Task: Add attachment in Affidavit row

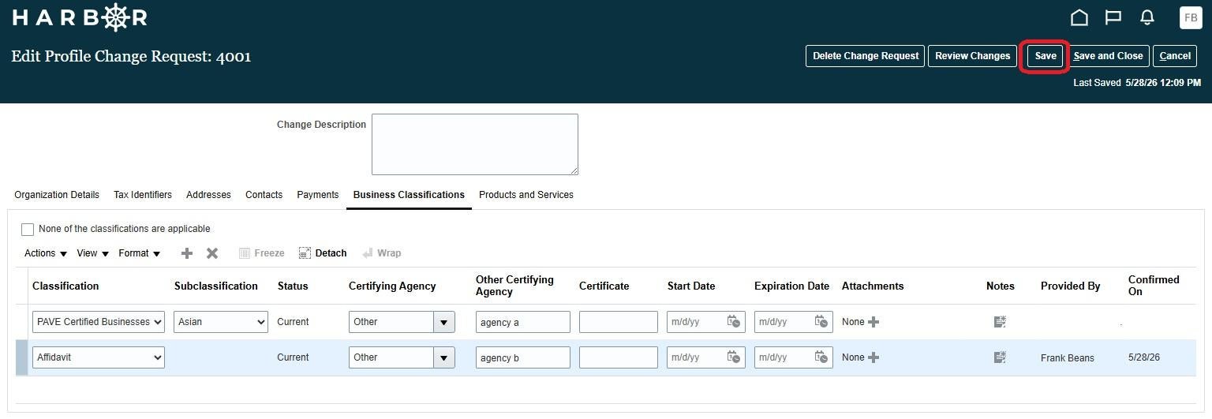Action: pyautogui.click(x=873, y=357)
